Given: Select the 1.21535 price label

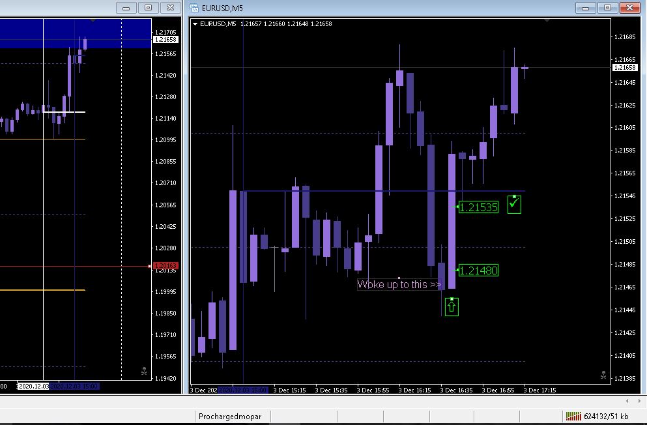Looking at the screenshot, I should click(x=478, y=207).
